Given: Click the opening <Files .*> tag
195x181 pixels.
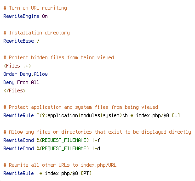Looking at the screenshot, I should point(17,66).
